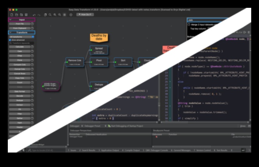
Task: Click the From Clipboard button
Action: pyautogui.click(x=20, y=28)
